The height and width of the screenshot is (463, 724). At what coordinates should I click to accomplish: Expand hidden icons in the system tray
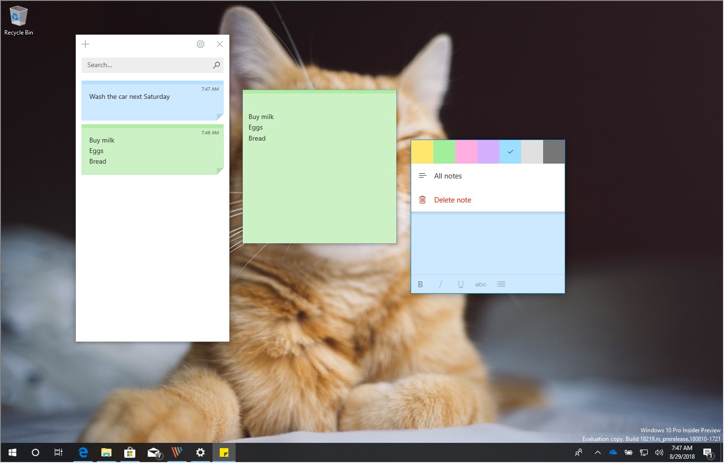pos(598,452)
